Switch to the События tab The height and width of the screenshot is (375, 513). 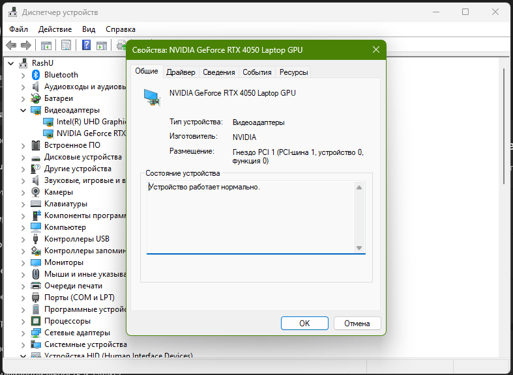257,72
